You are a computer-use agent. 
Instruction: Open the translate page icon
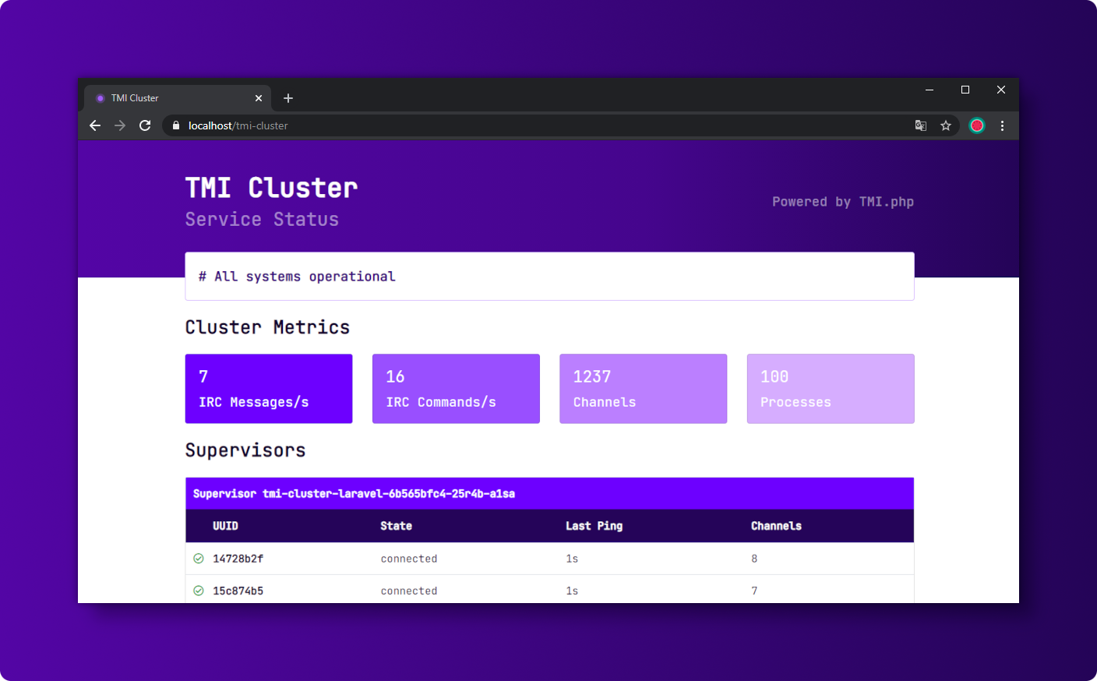click(921, 125)
